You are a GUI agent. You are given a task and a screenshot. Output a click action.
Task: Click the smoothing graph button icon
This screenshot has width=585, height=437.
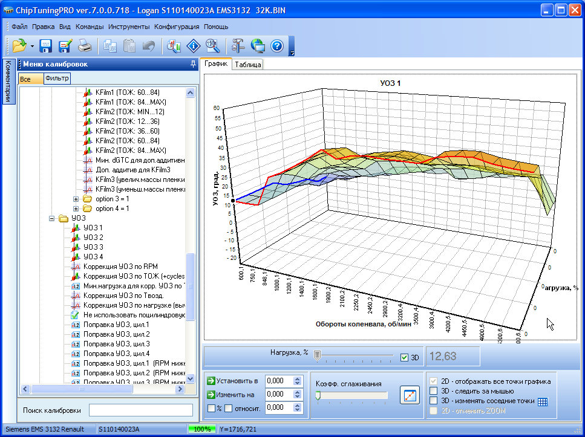[x=410, y=396]
